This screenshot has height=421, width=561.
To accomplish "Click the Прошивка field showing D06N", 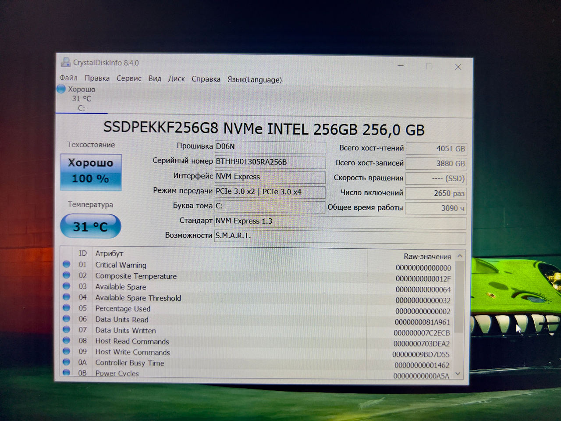I will (x=270, y=147).
